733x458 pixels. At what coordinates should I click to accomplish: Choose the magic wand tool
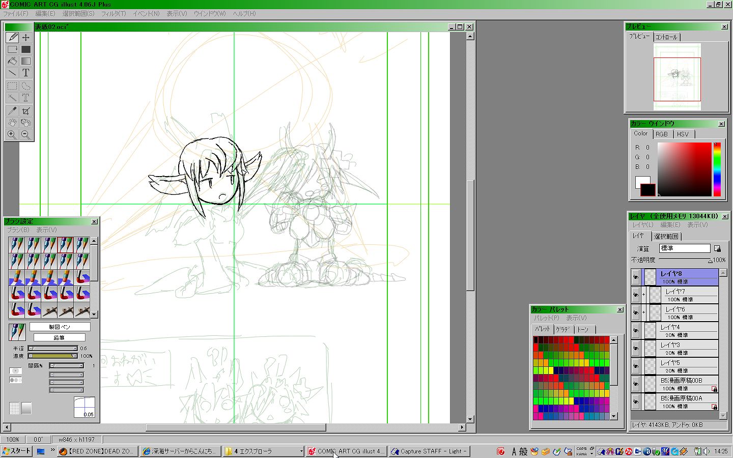pos(12,97)
